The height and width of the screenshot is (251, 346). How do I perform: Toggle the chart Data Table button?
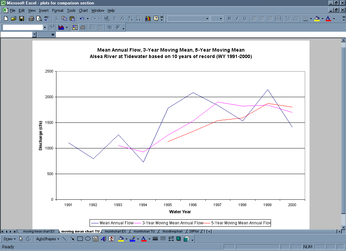tap(82, 27)
